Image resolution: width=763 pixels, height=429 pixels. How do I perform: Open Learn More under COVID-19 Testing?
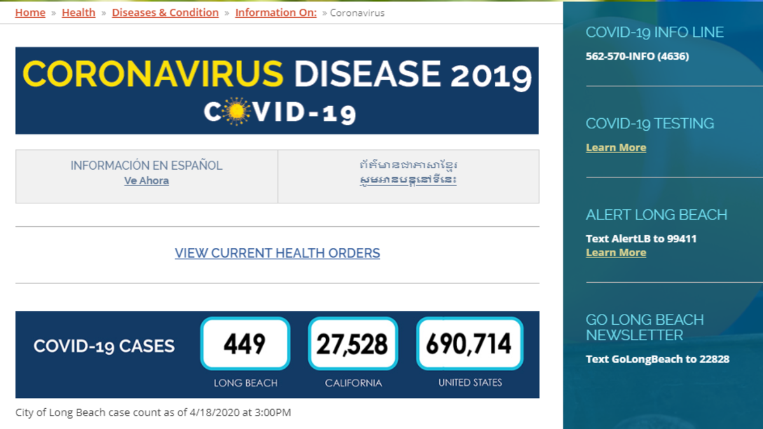615,147
